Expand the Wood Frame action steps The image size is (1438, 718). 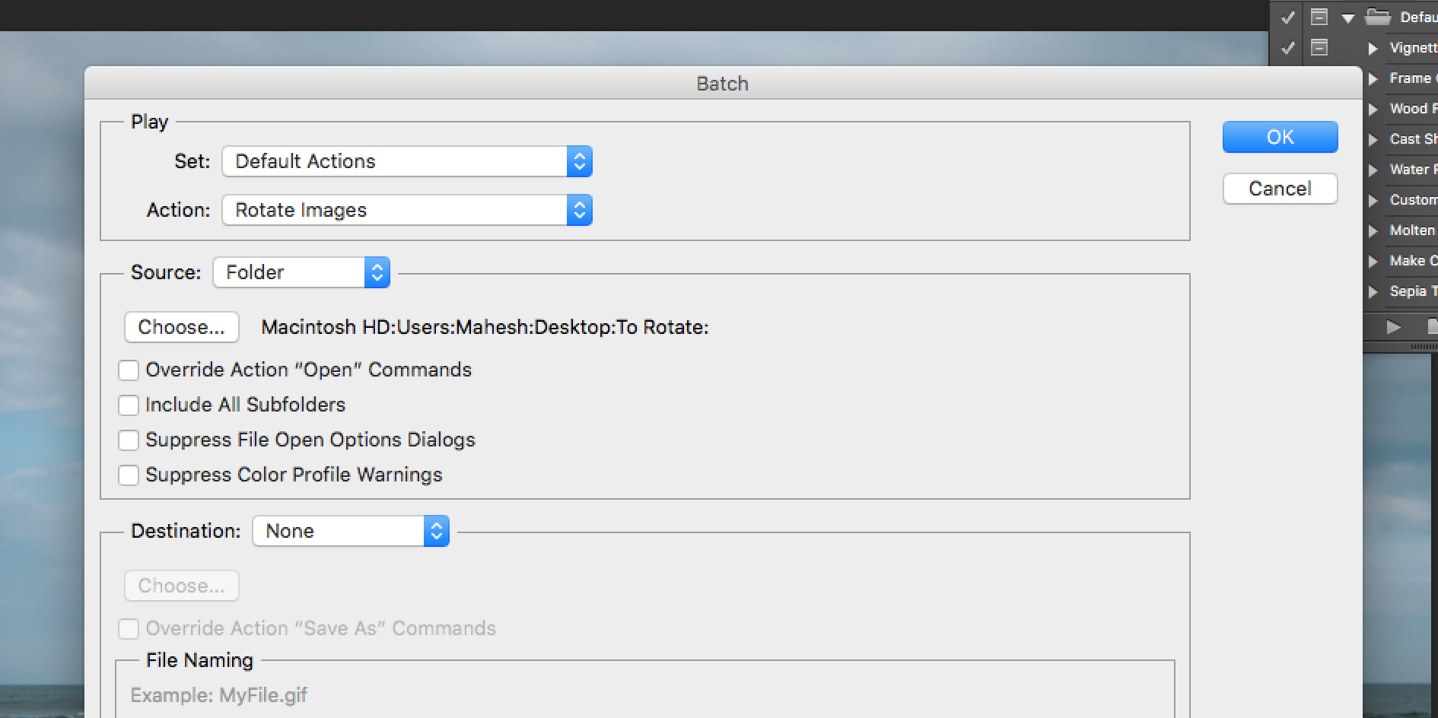point(1373,109)
